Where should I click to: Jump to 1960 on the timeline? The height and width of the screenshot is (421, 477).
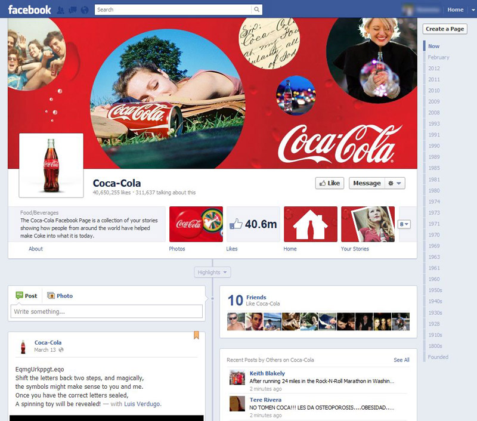[434, 279]
